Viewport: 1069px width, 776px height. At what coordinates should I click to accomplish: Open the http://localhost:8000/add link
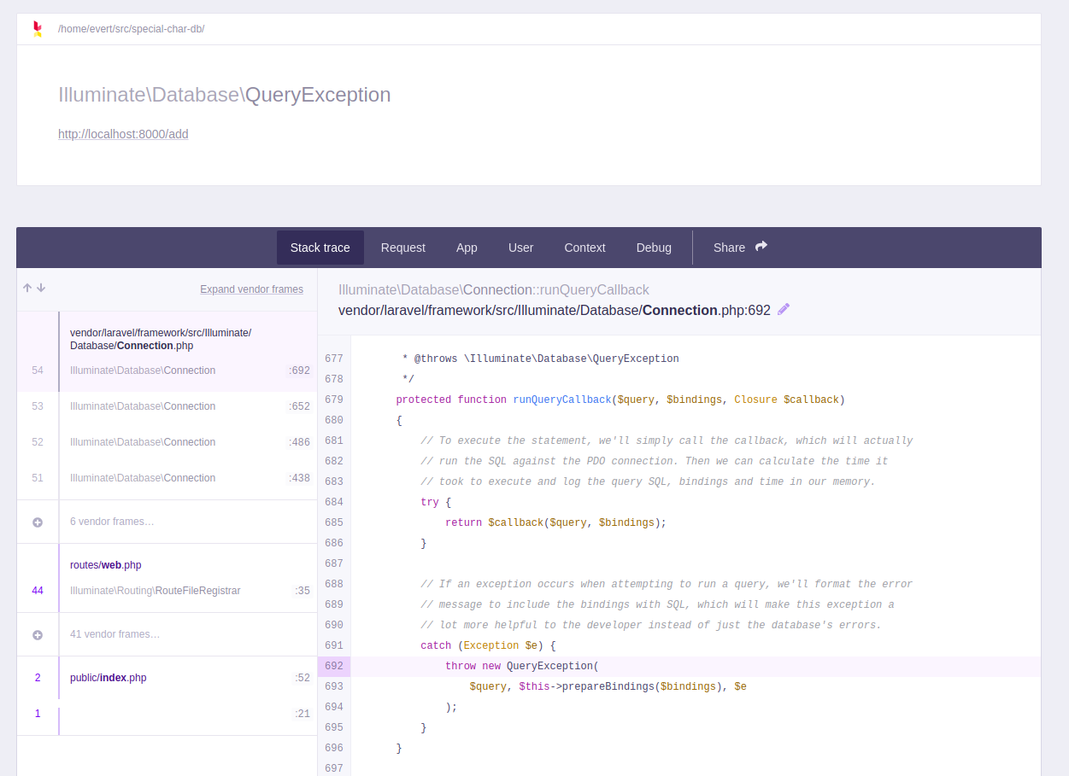(123, 134)
